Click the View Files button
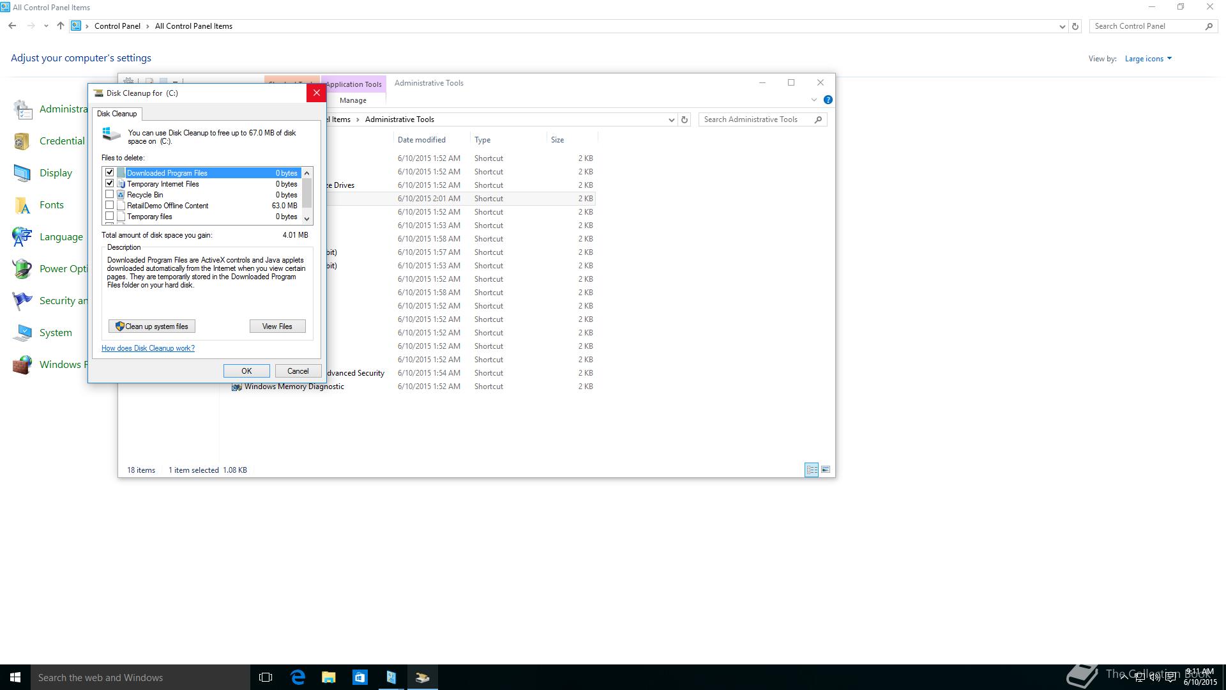The height and width of the screenshot is (690, 1226). point(277,326)
